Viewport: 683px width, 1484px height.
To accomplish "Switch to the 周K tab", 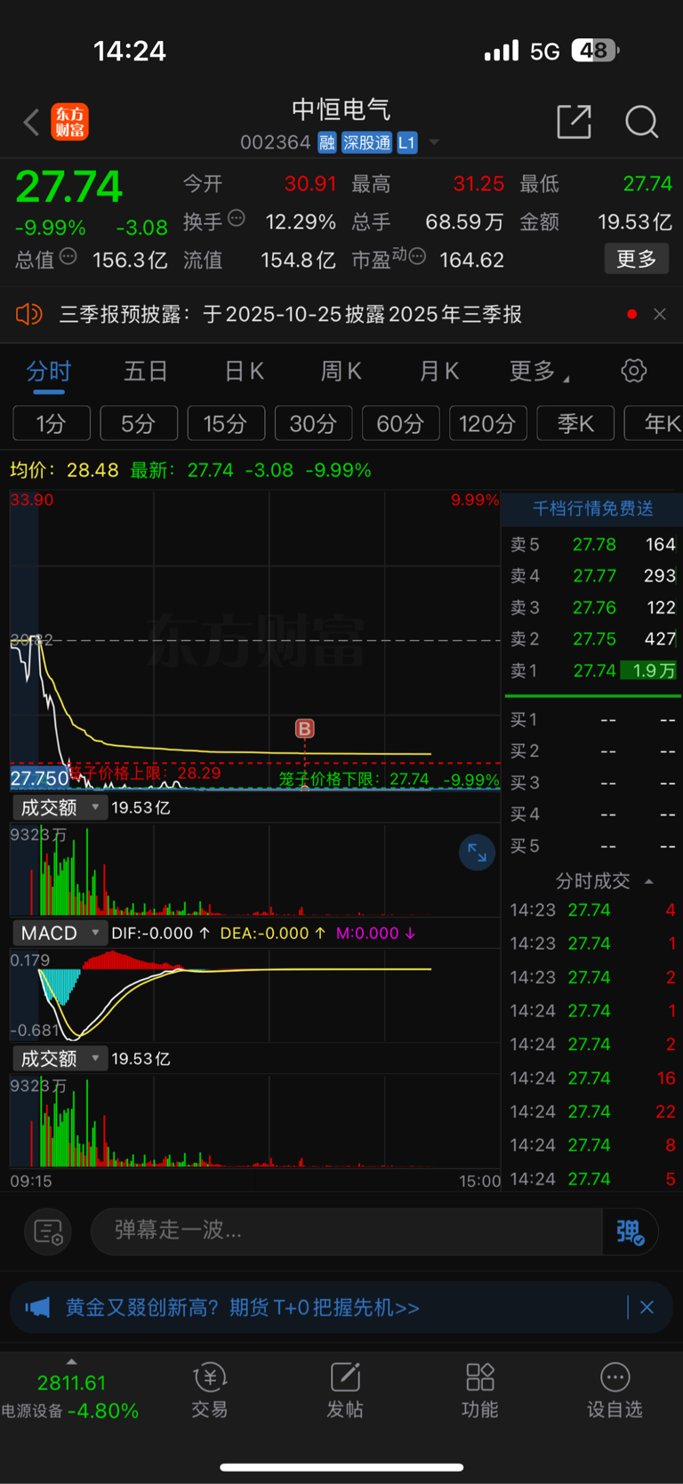I will 341,371.
